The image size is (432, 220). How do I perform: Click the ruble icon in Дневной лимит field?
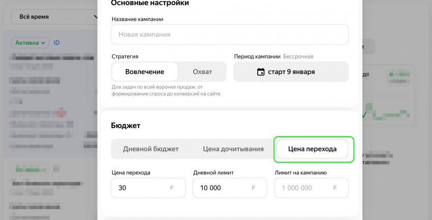pos(254,188)
